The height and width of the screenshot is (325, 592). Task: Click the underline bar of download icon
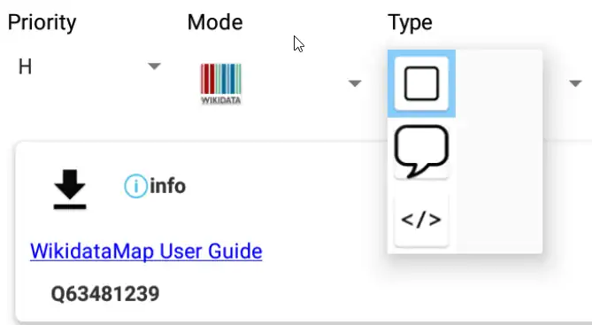coord(70,206)
